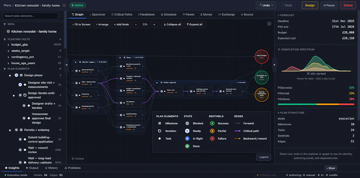Click the Plans breadcrumb link
This screenshot has width=360, height=178.
pos(7,5)
